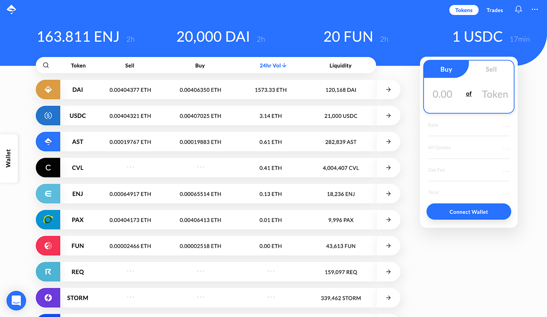The height and width of the screenshot is (317, 547).
Task: Toggle the 'of' link in order widget
Action: [469, 94]
